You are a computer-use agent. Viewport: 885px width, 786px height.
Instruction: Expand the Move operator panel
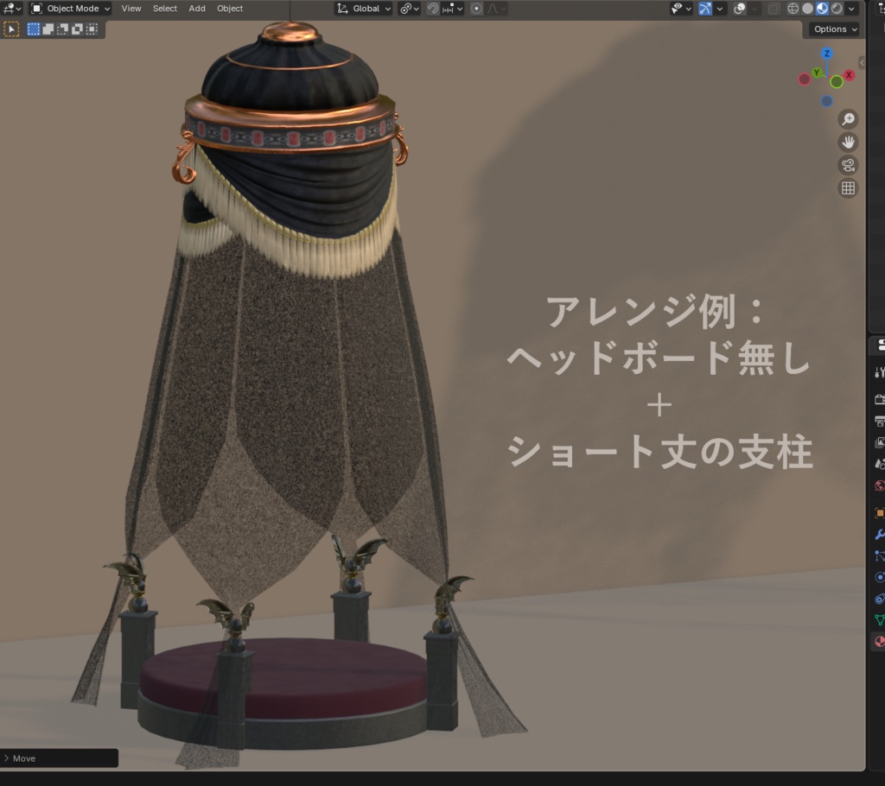click(60, 758)
